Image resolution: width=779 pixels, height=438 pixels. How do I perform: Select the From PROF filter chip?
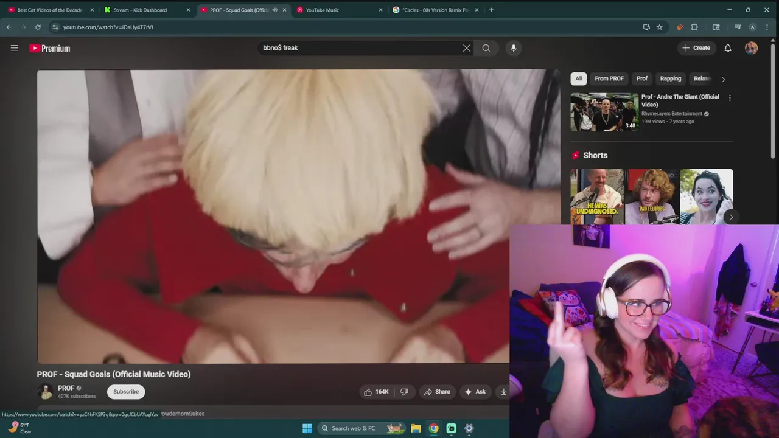point(609,78)
